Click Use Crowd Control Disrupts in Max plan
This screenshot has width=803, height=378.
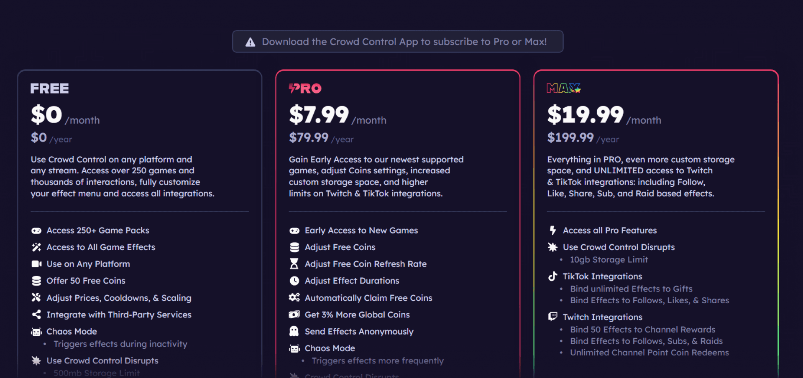pyautogui.click(x=619, y=247)
